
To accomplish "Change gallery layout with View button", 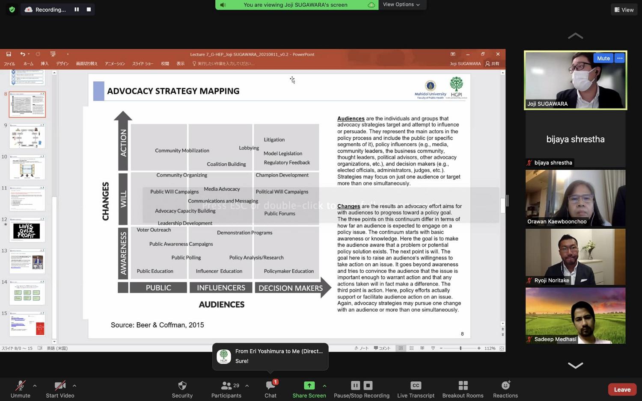I will tap(624, 10).
